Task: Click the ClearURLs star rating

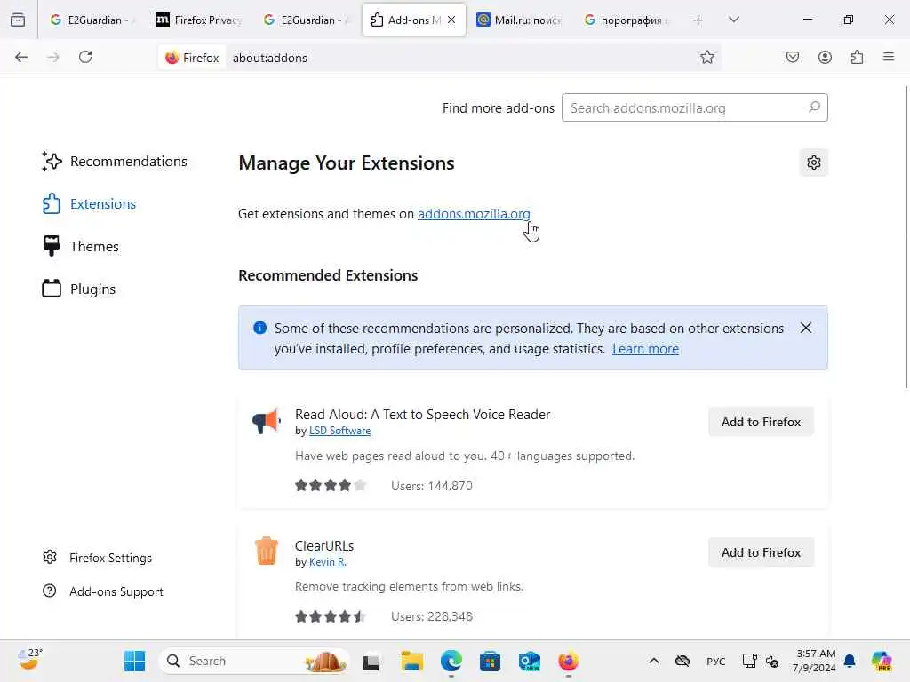Action: click(331, 616)
